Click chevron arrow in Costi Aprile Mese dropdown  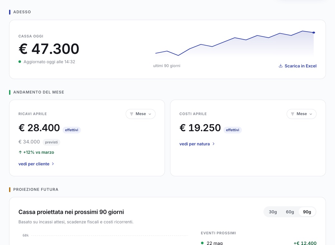[x=311, y=114]
